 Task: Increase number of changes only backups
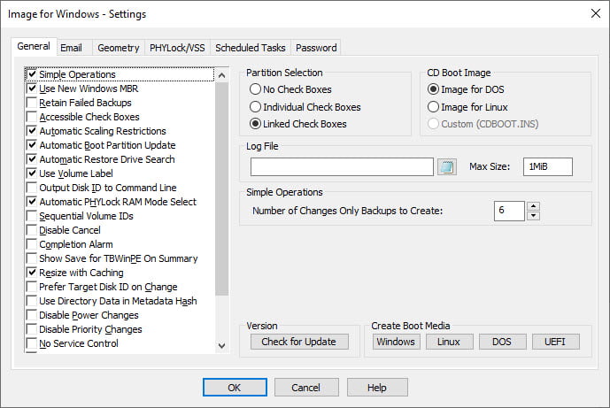coord(533,206)
